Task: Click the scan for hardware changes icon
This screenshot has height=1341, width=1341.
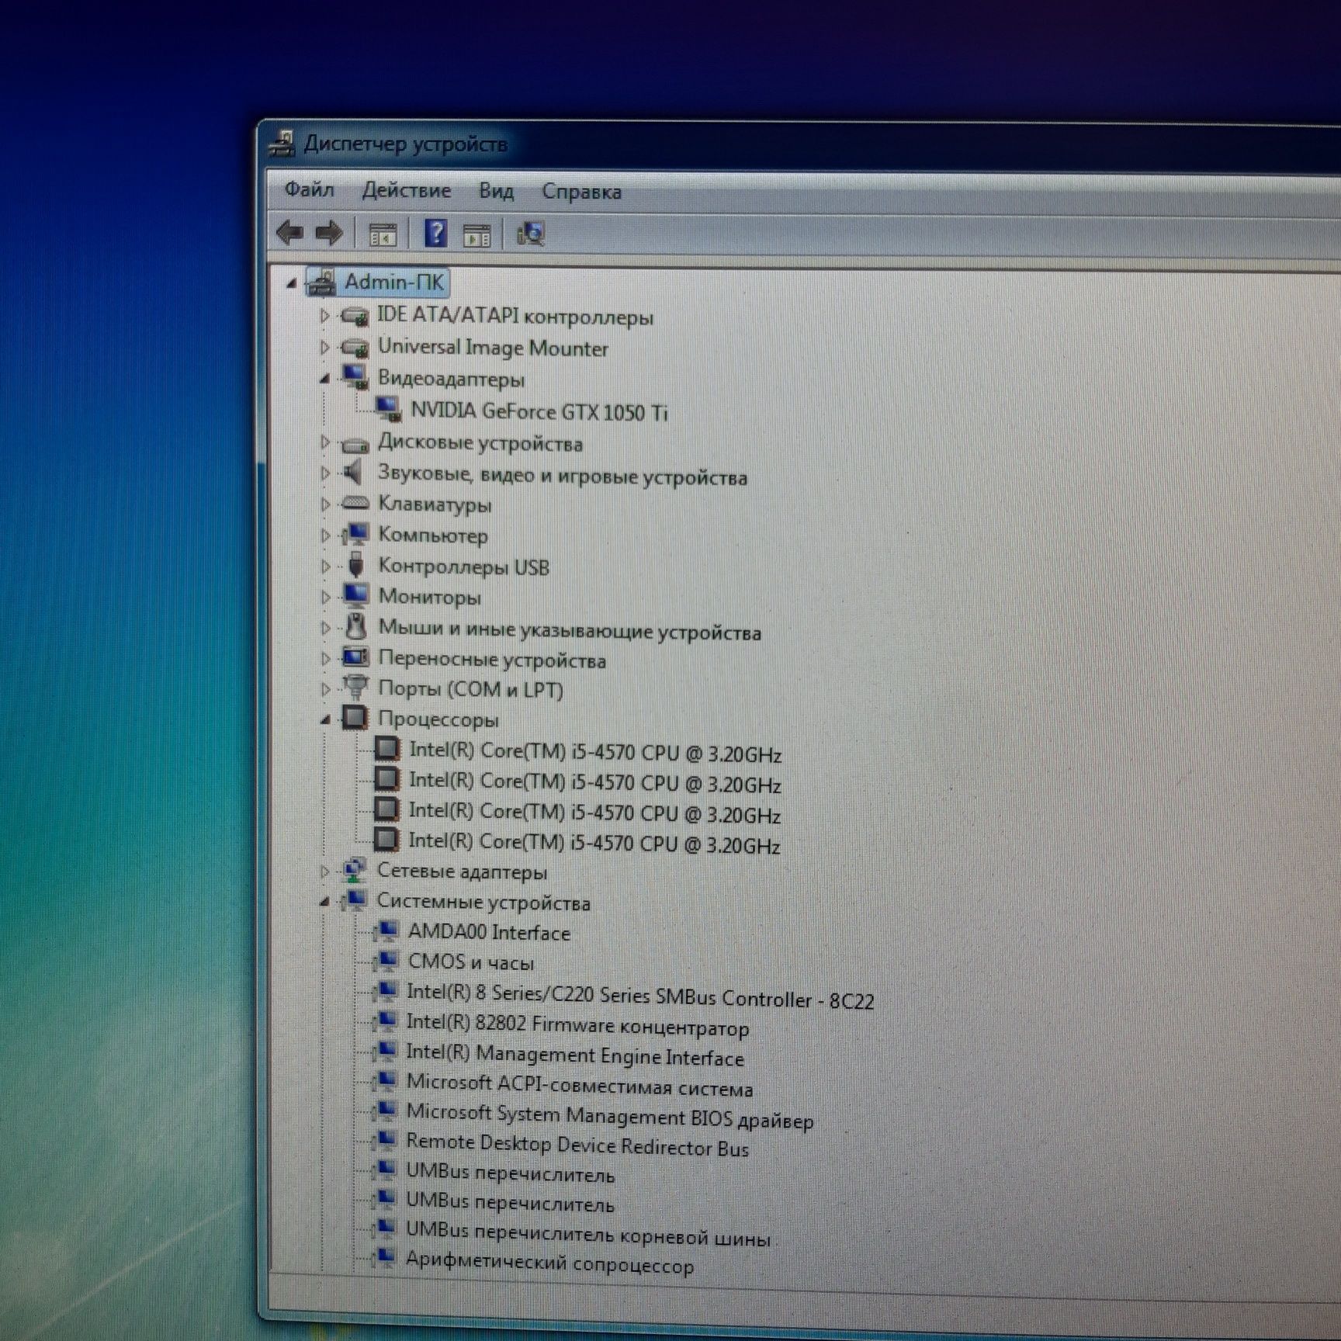Action: point(531,234)
